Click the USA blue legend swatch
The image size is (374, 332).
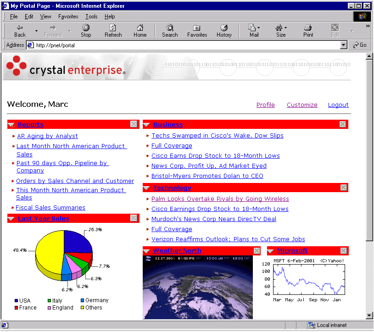coord(16,300)
